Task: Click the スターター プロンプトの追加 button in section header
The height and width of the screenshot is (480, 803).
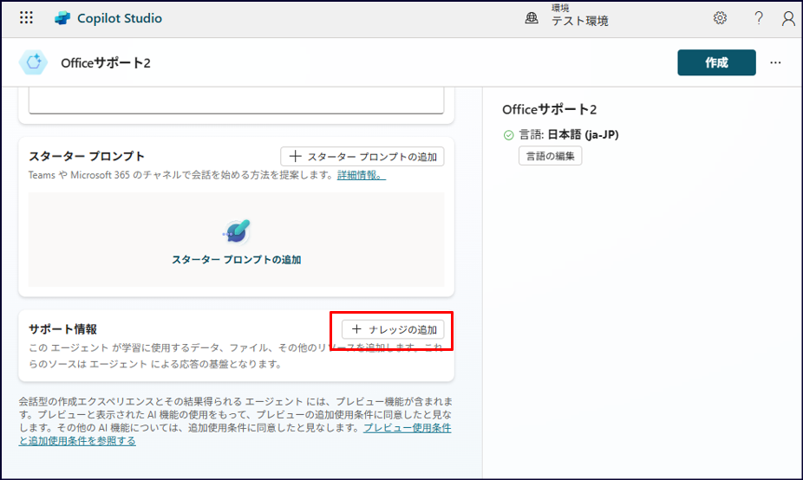Action: pyautogui.click(x=362, y=157)
